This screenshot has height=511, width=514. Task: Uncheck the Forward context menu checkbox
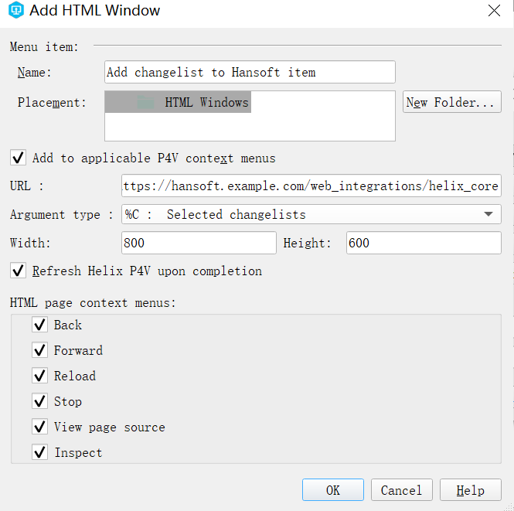(40, 351)
